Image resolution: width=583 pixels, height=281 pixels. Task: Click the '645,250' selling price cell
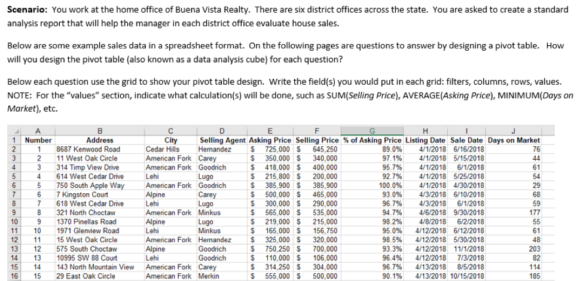point(317,149)
